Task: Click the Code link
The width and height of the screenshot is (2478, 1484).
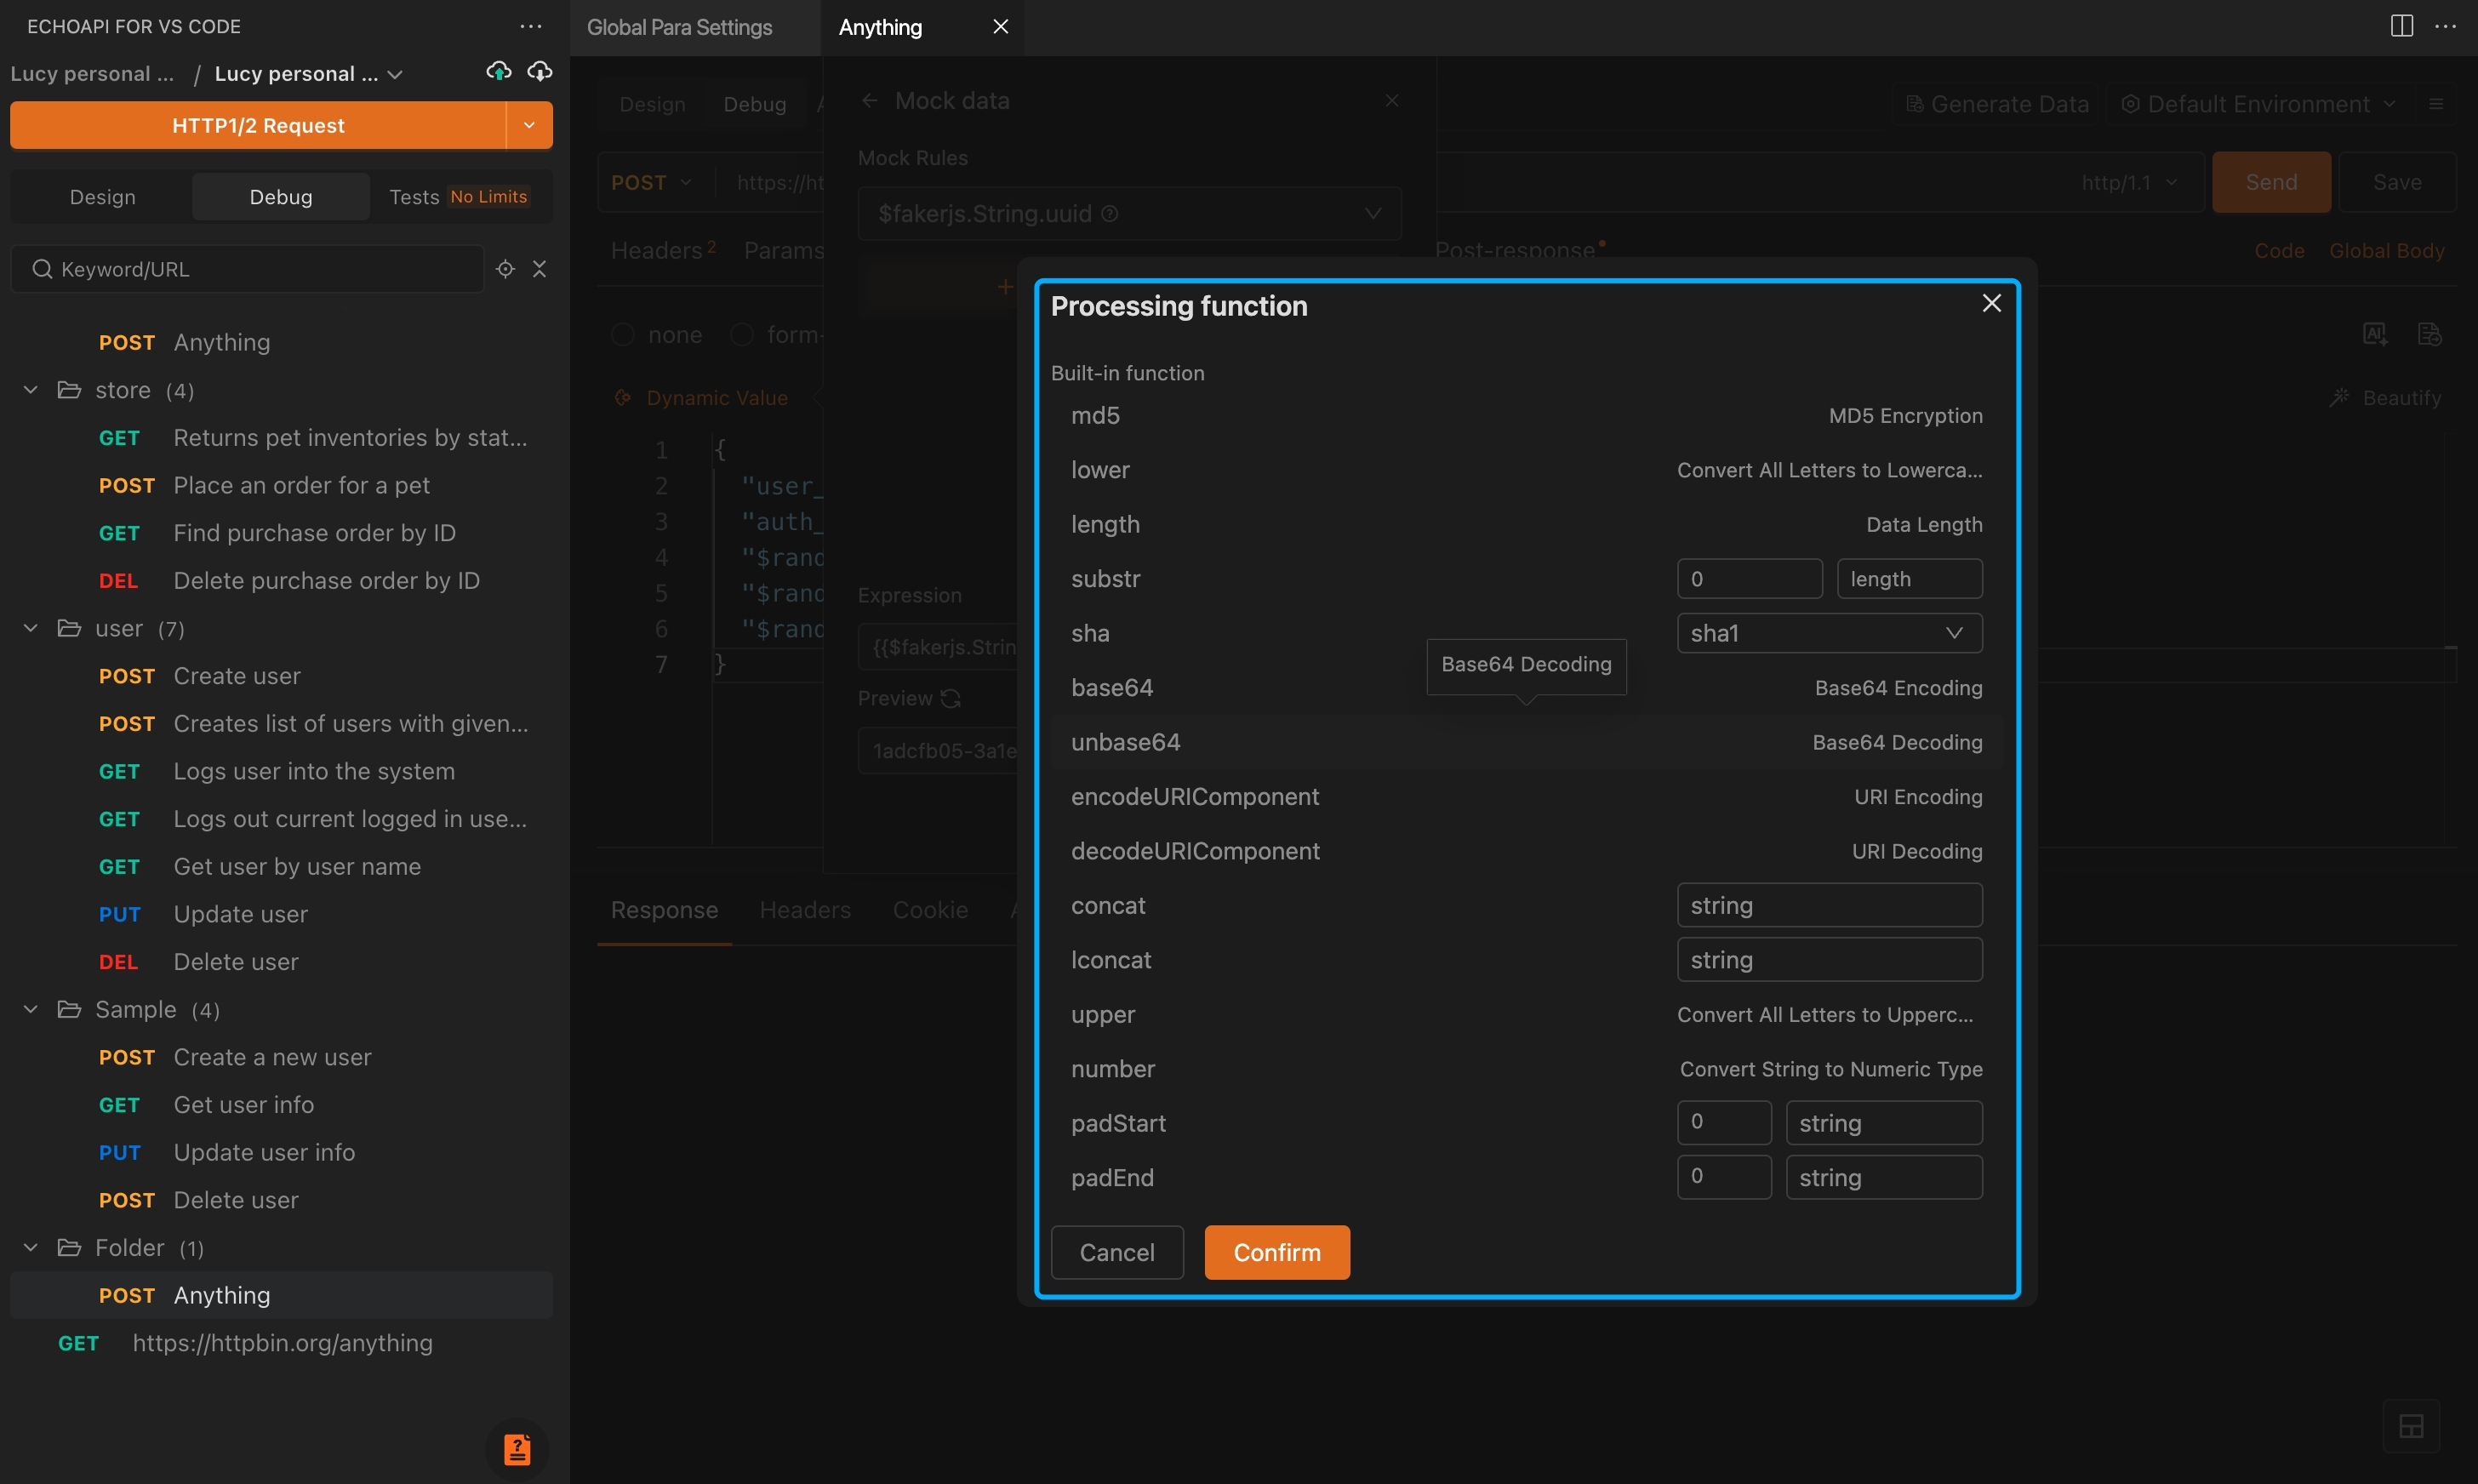Action: 2279,251
